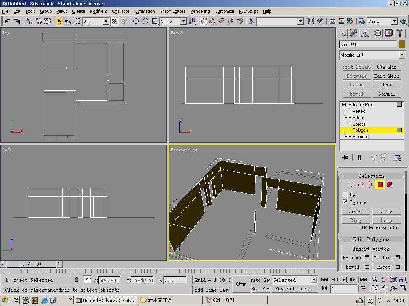Switch to the Display command panel
The image size is (409, 306).
point(389,33)
